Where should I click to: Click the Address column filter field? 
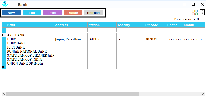point(71,30)
